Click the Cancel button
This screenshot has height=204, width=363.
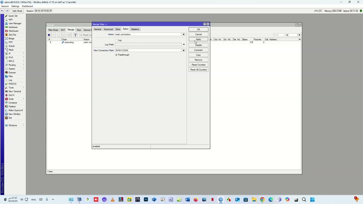(199, 35)
